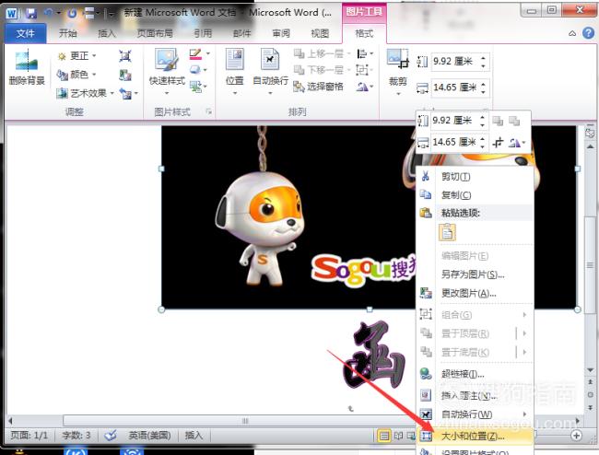This screenshot has height=455, width=599.
Task: Click the select browse object circle icon
Action: (590, 395)
